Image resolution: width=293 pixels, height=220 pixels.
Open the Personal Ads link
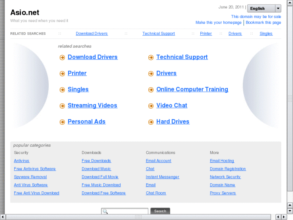click(87, 122)
